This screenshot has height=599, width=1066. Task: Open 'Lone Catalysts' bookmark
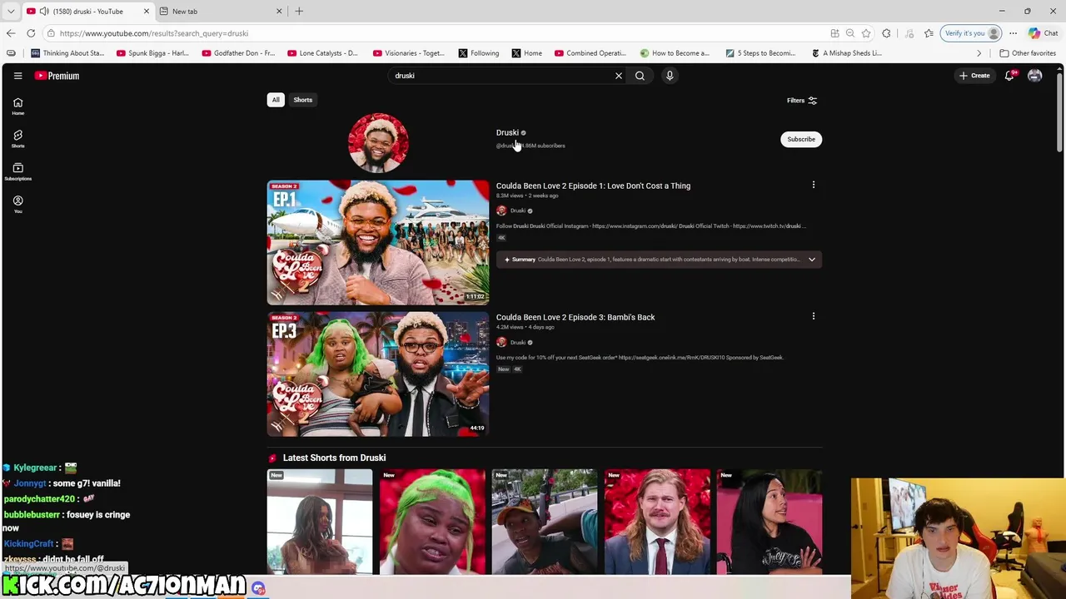point(322,53)
